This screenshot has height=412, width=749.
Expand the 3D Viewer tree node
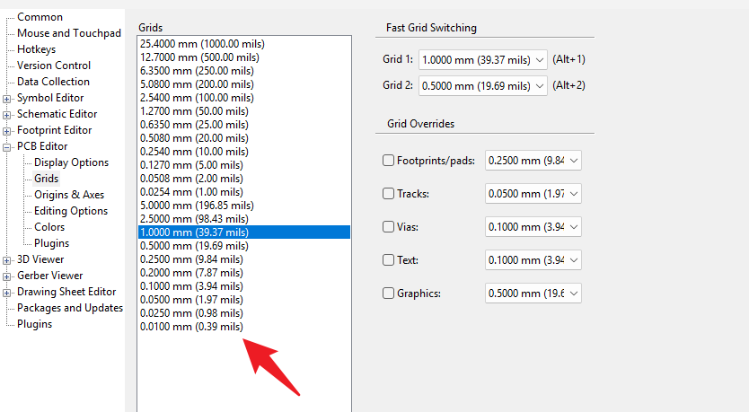click(x=7, y=260)
